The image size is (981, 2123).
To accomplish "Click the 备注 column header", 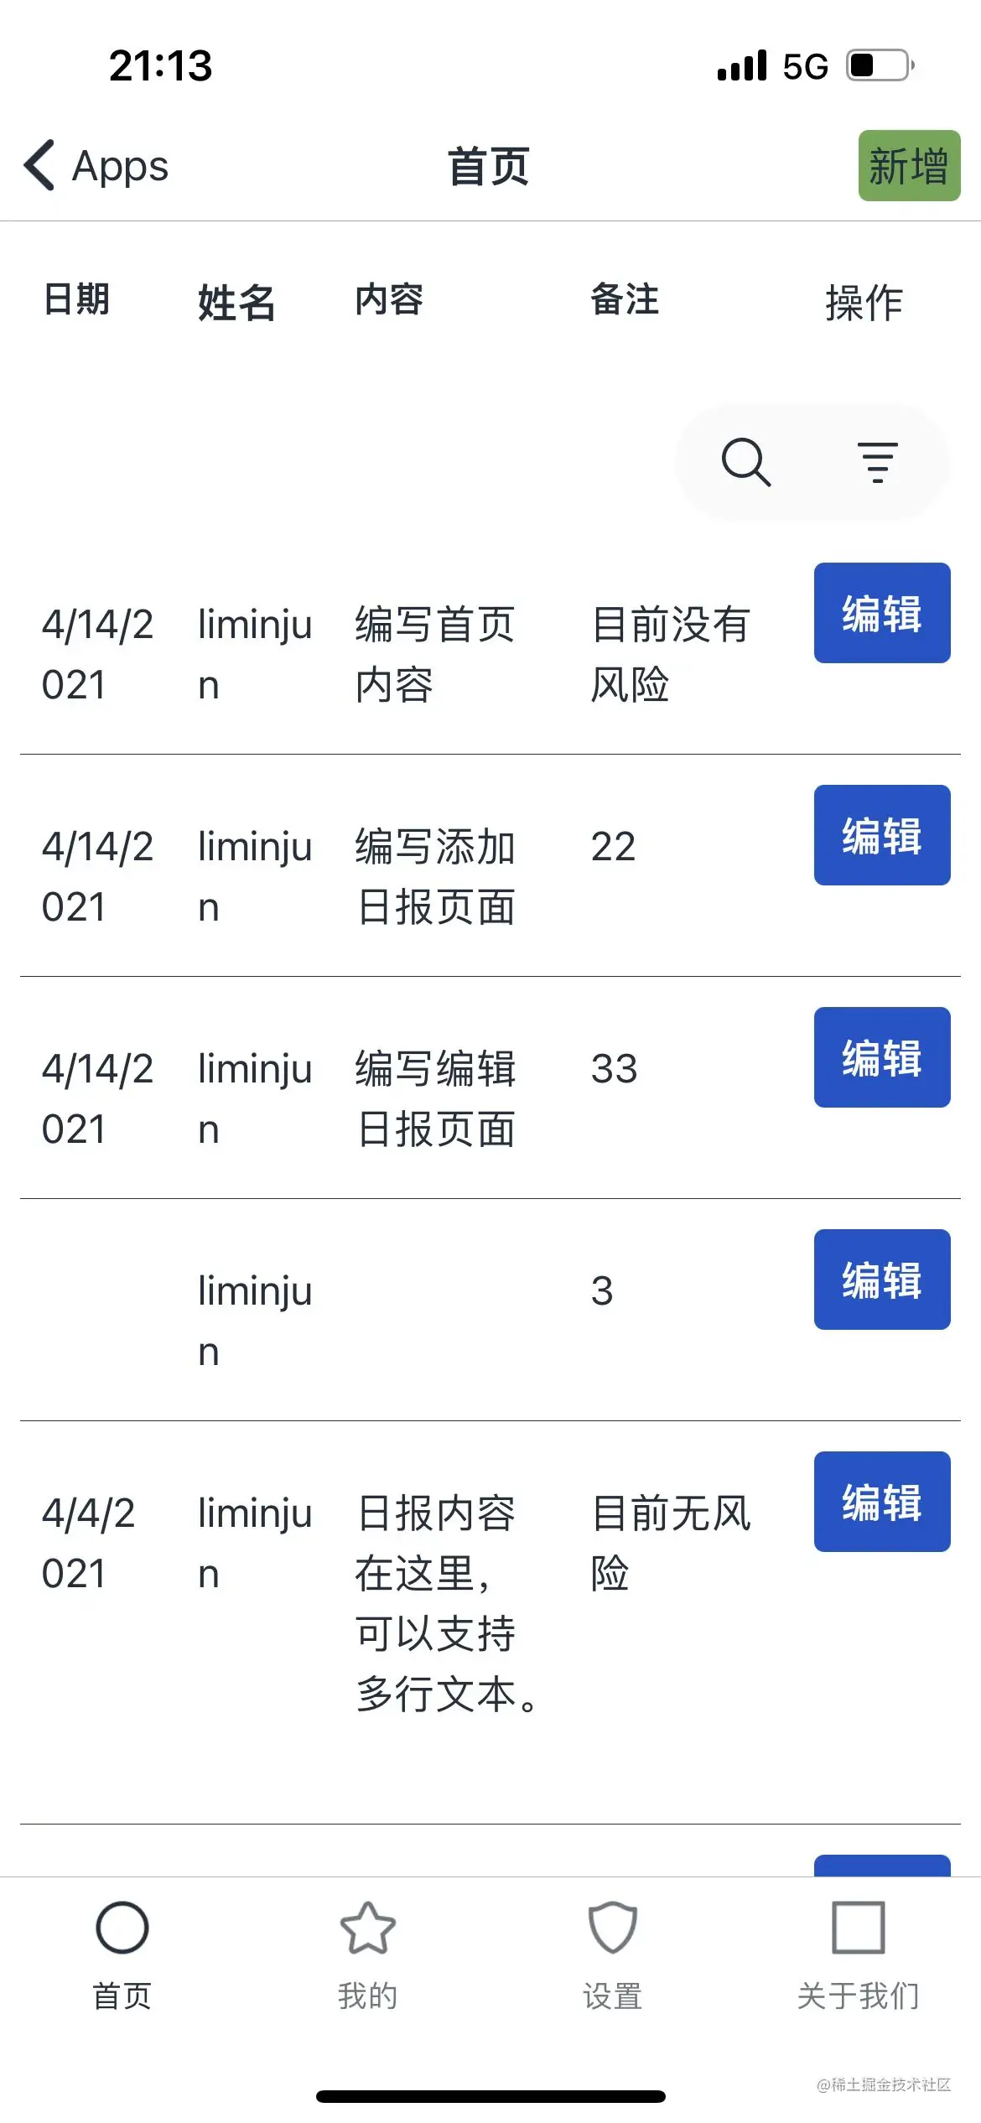I will point(625,299).
